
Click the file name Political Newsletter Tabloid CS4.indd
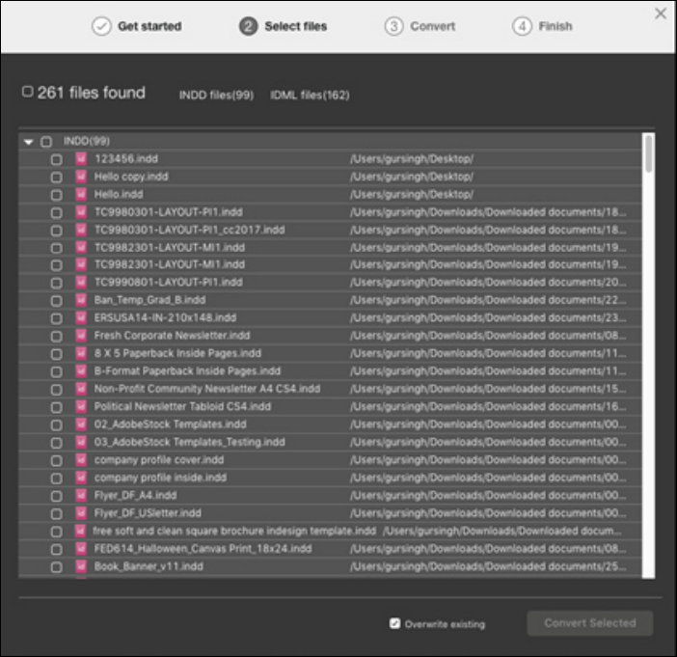182,406
